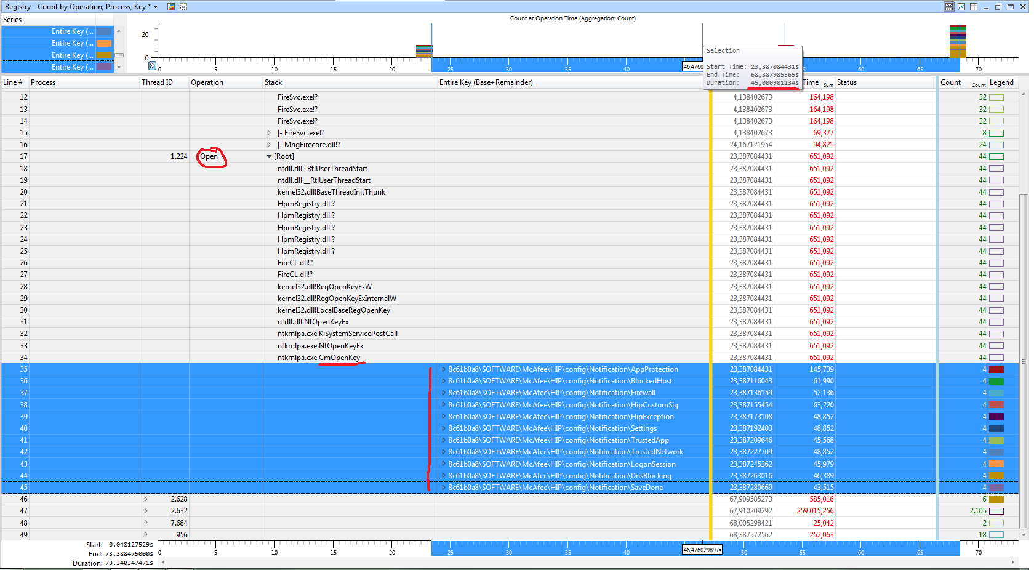
Task: Click the Count column header
Action: coord(963,82)
